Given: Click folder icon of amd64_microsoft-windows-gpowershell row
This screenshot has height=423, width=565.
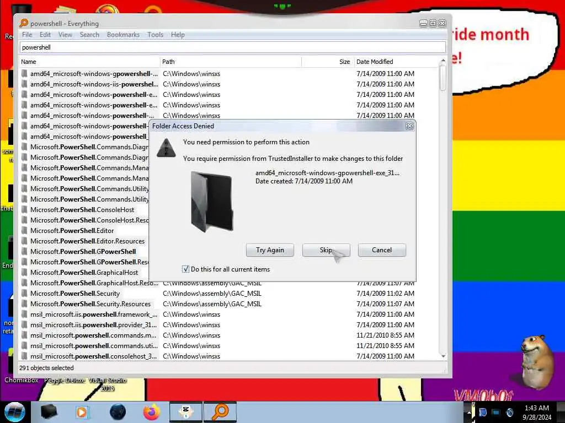Looking at the screenshot, I should [x=24, y=74].
